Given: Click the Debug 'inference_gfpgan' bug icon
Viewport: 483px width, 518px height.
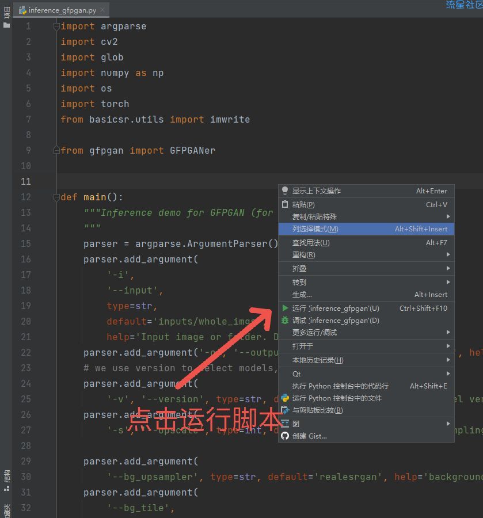Looking at the screenshot, I should tap(285, 321).
